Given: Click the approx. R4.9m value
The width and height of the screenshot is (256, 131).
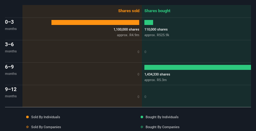Looking at the screenshot, I should coord(128,35).
